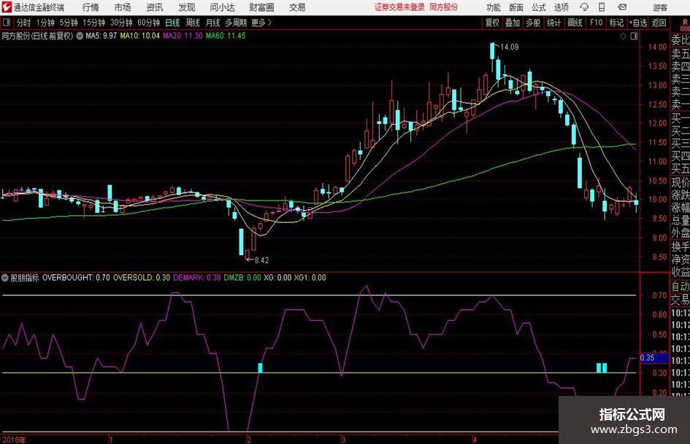Open the 发现 menu
Screen dimensions: 690x444
187,7
